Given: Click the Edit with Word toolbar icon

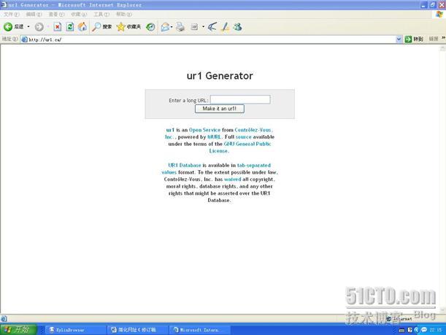Looking at the screenshot, I should click(195, 27).
